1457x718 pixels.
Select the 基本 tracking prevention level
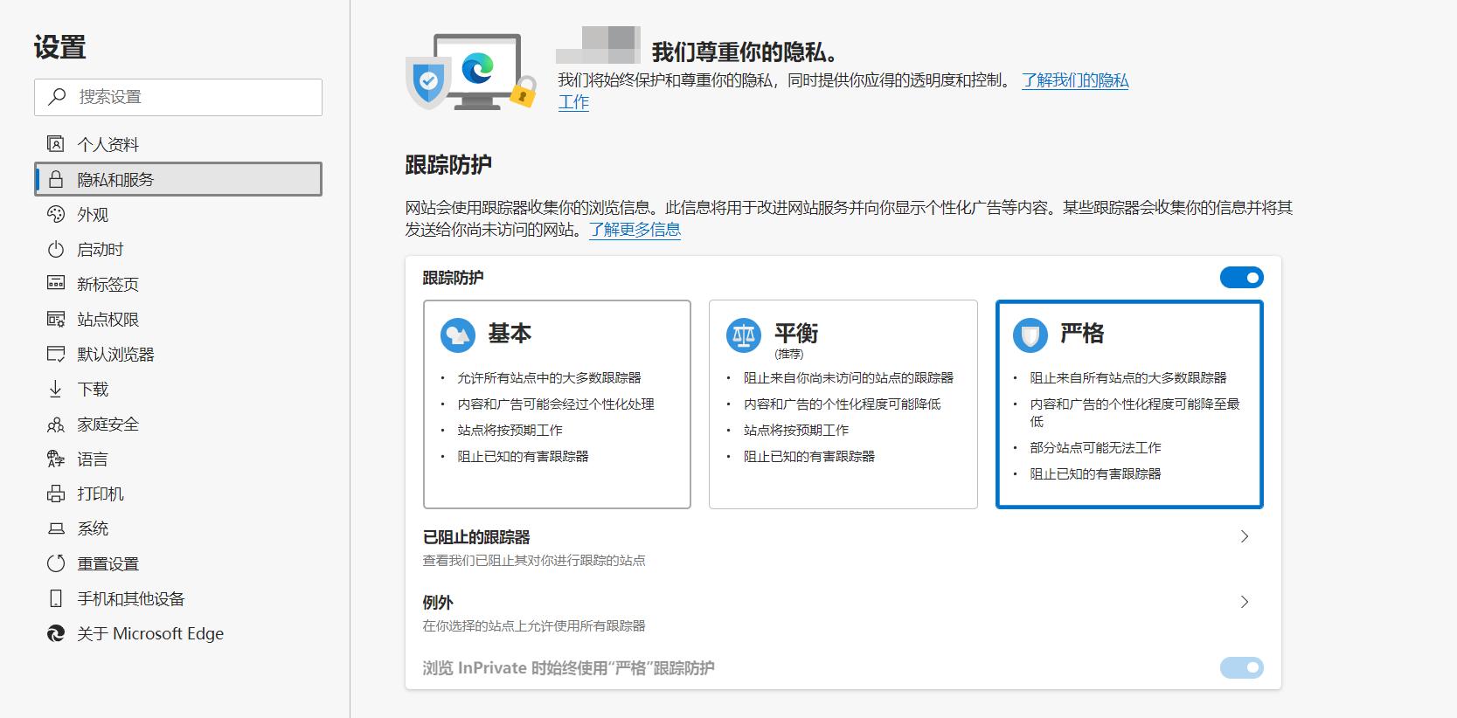557,404
